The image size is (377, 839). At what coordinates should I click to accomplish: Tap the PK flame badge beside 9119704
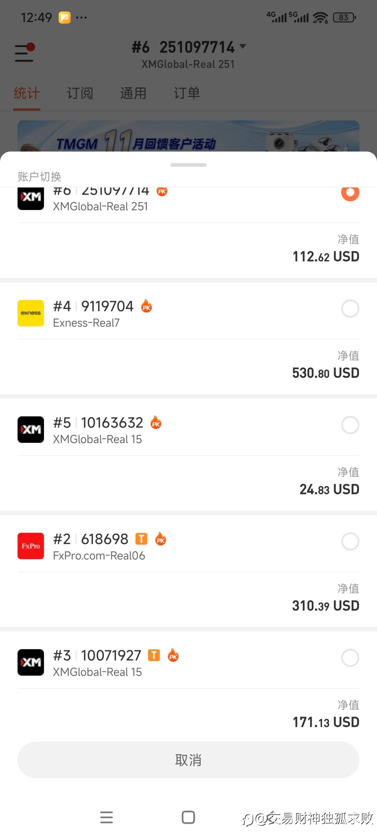[x=146, y=306]
